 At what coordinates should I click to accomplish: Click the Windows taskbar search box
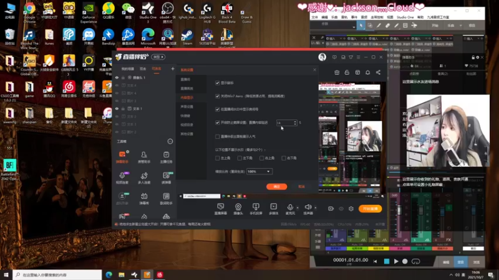pyautogui.click(x=57, y=274)
